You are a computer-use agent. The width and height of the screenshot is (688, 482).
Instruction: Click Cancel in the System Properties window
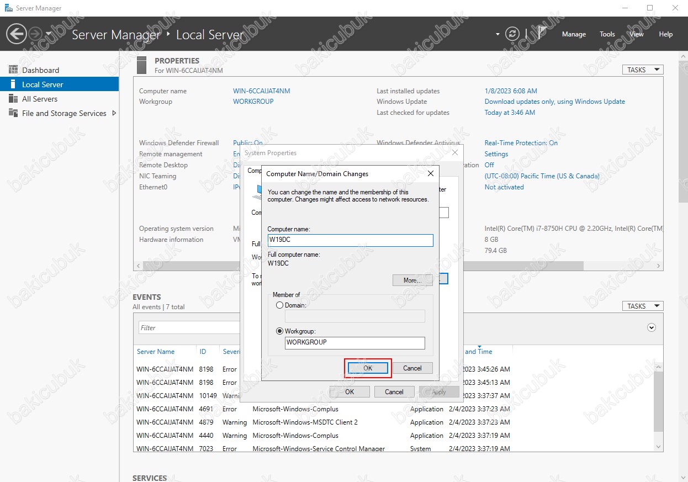pos(394,392)
